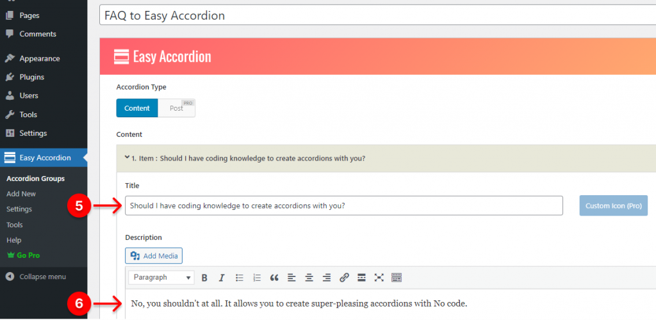Center align the description text
The image size is (656, 320).
pos(309,278)
